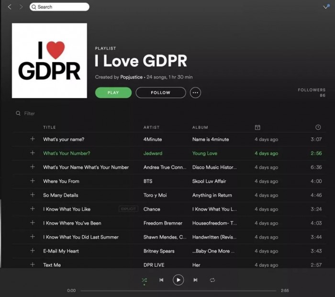The width and height of the screenshot is (335, 297).
Task: Select playing track "What's Your Number?"
Action: [67, 154]
